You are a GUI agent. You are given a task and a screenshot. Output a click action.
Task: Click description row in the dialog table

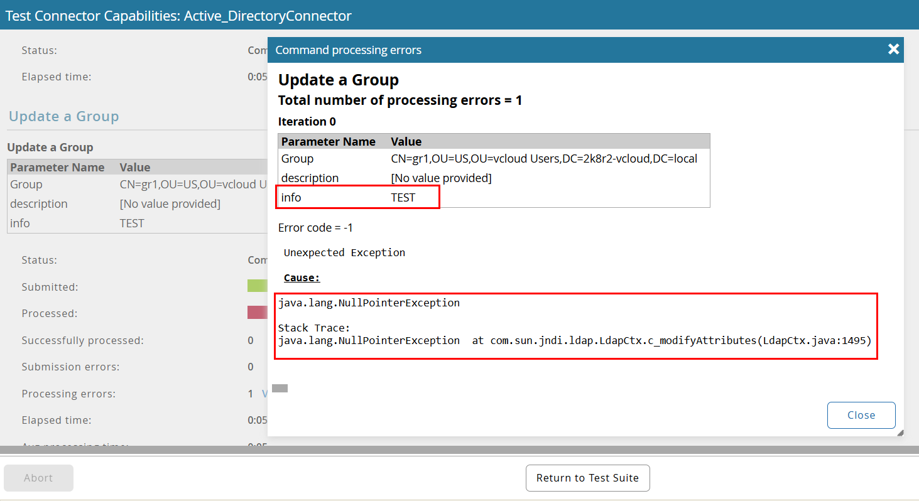click(310, 178)
